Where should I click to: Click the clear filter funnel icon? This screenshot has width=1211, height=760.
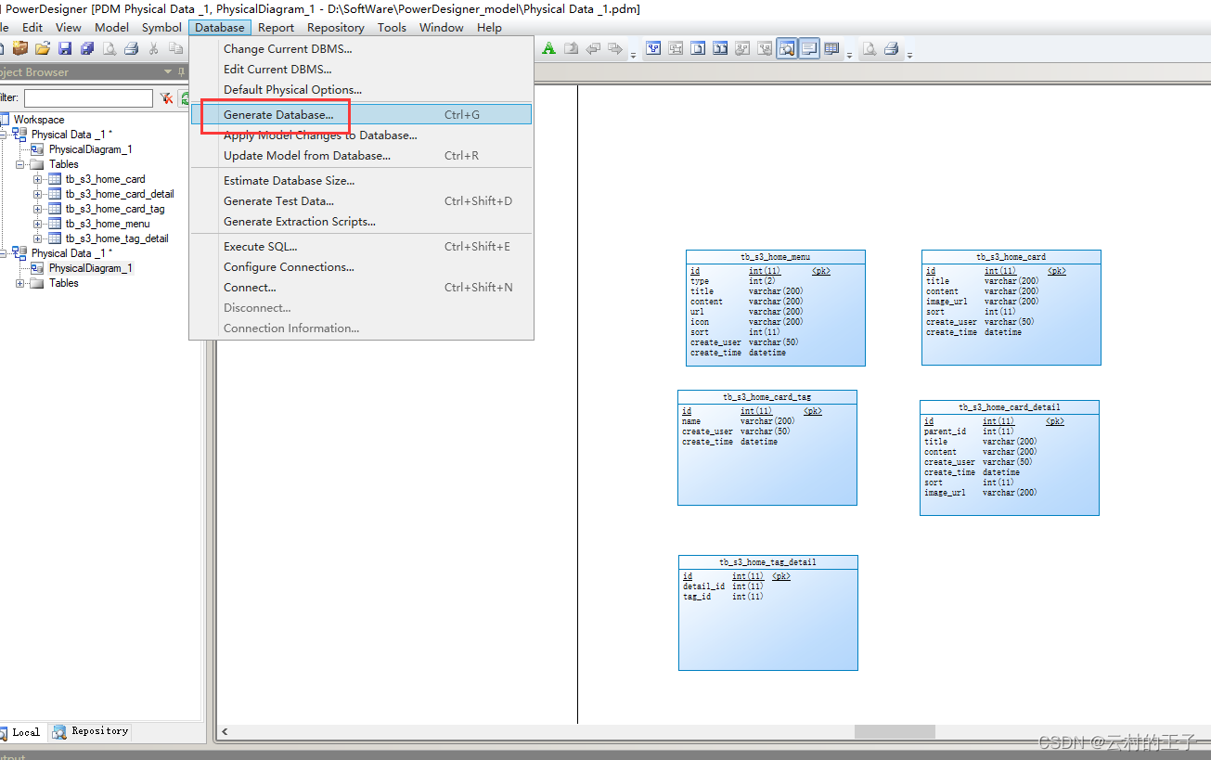[166, 97]
